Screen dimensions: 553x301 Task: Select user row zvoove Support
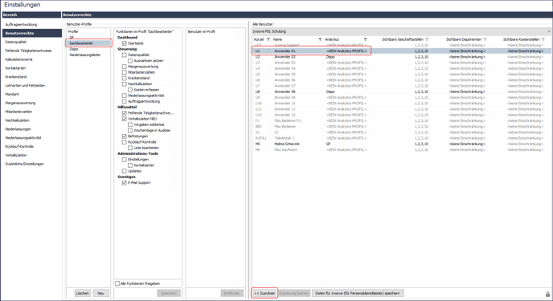(401, 46)
